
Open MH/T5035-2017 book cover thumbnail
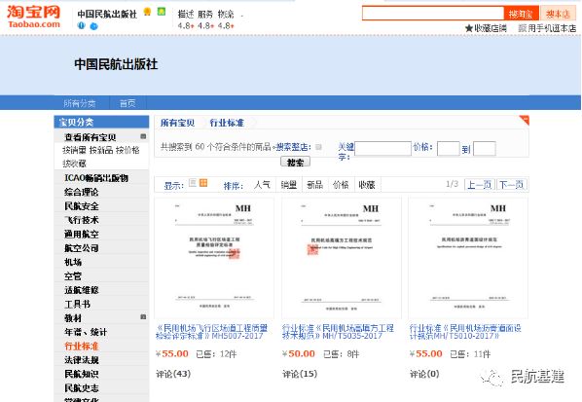(x=342, y=258)
